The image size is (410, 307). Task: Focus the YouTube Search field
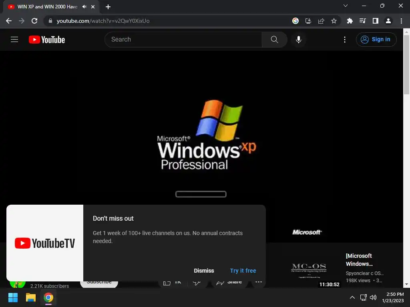point(183,40)
